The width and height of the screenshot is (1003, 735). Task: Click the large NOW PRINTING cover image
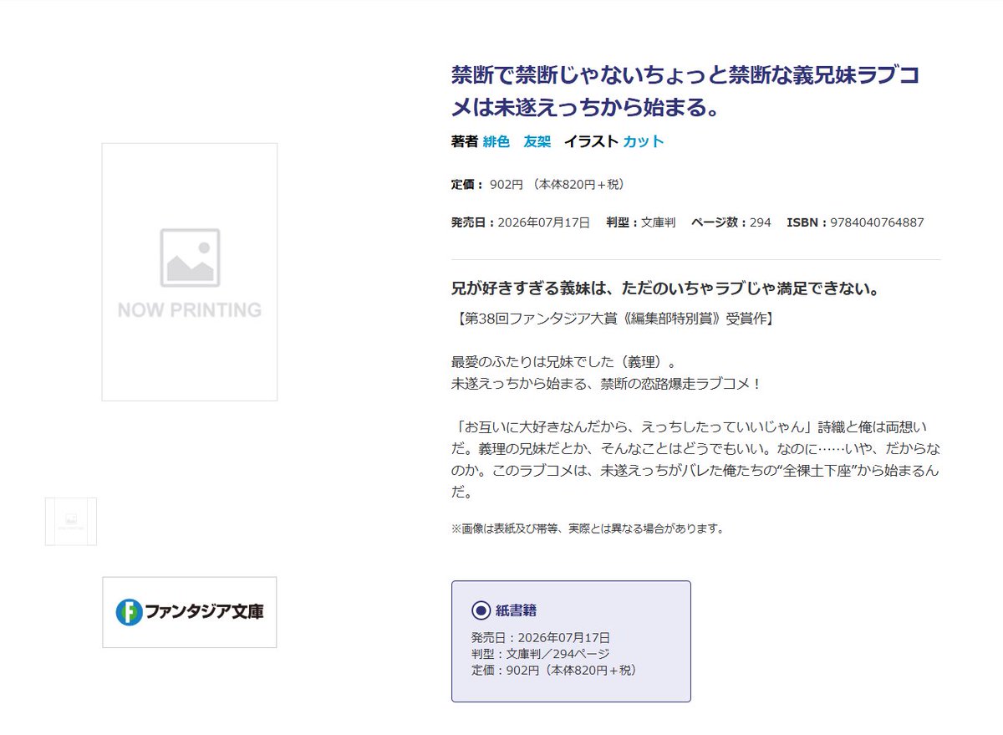tap(190, 272)
